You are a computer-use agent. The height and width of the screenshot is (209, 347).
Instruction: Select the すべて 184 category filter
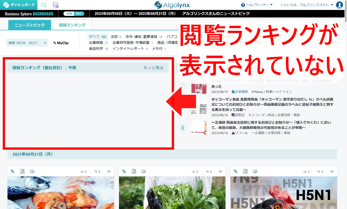[97, 37]
